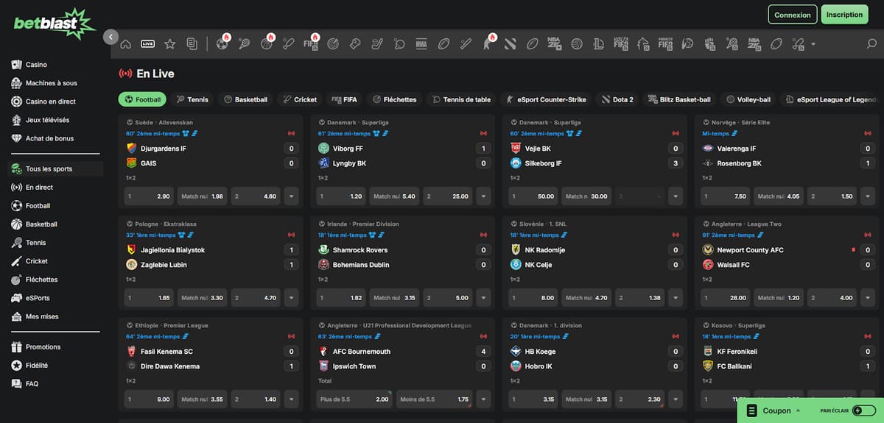Click the Inscription button
This screenshot has width=884, height=423.
tap(844, 15)
